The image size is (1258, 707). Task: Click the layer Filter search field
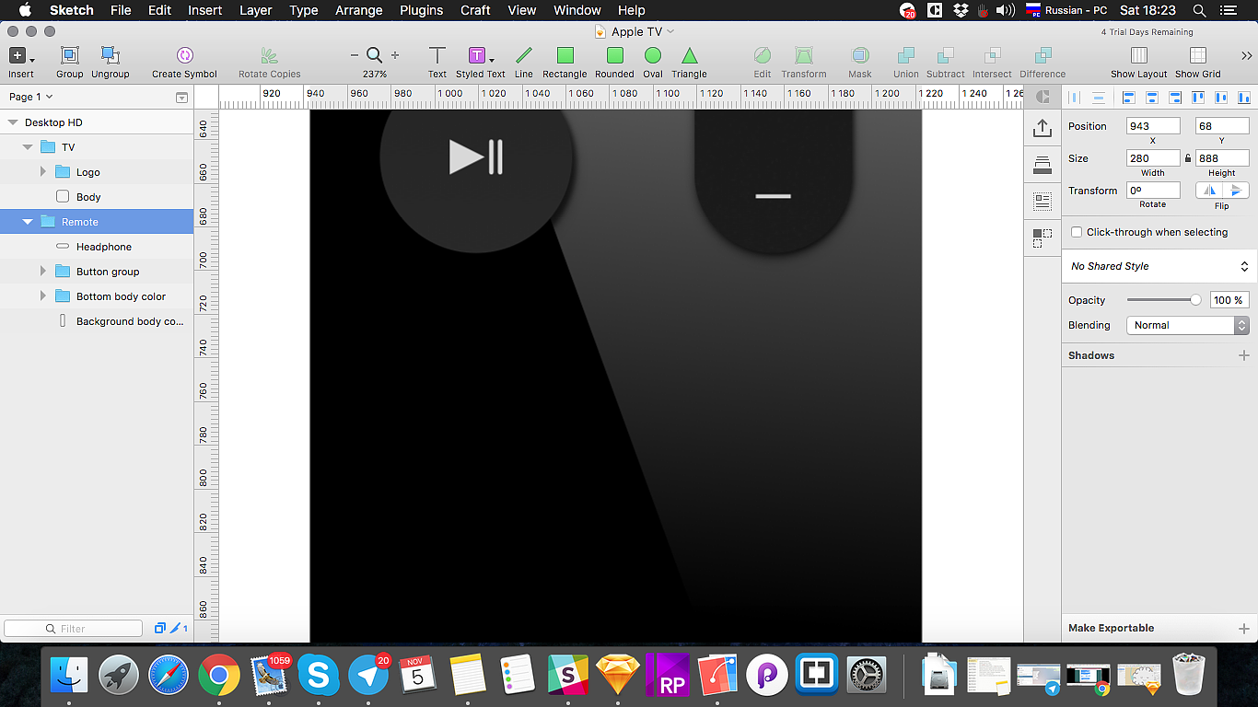coord(74,629)
